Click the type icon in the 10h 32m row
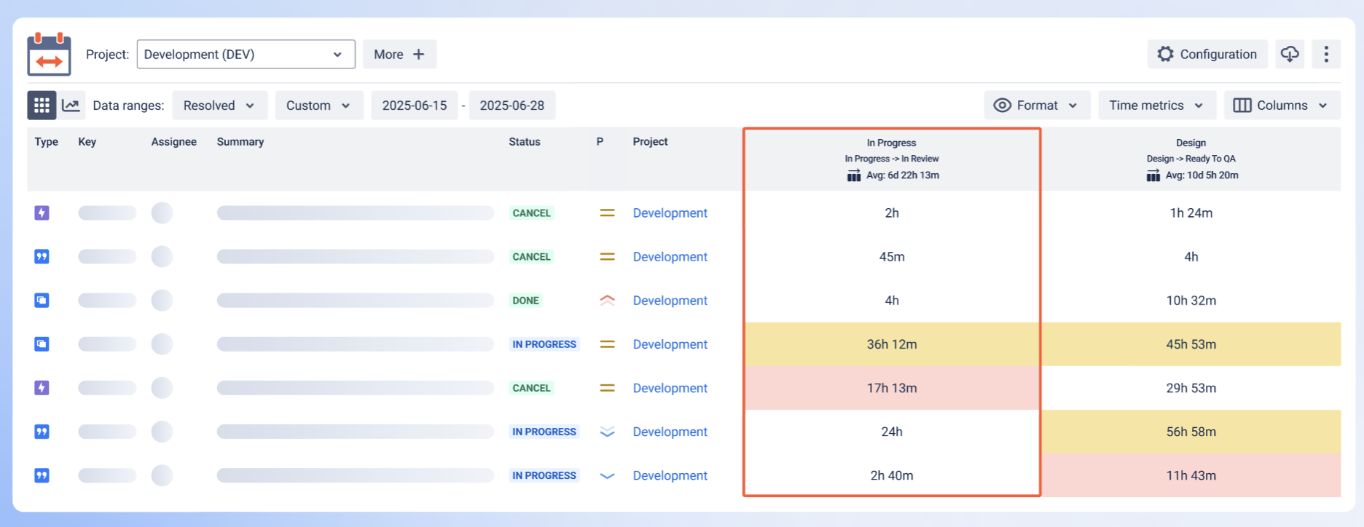 [x=42, y=300]
